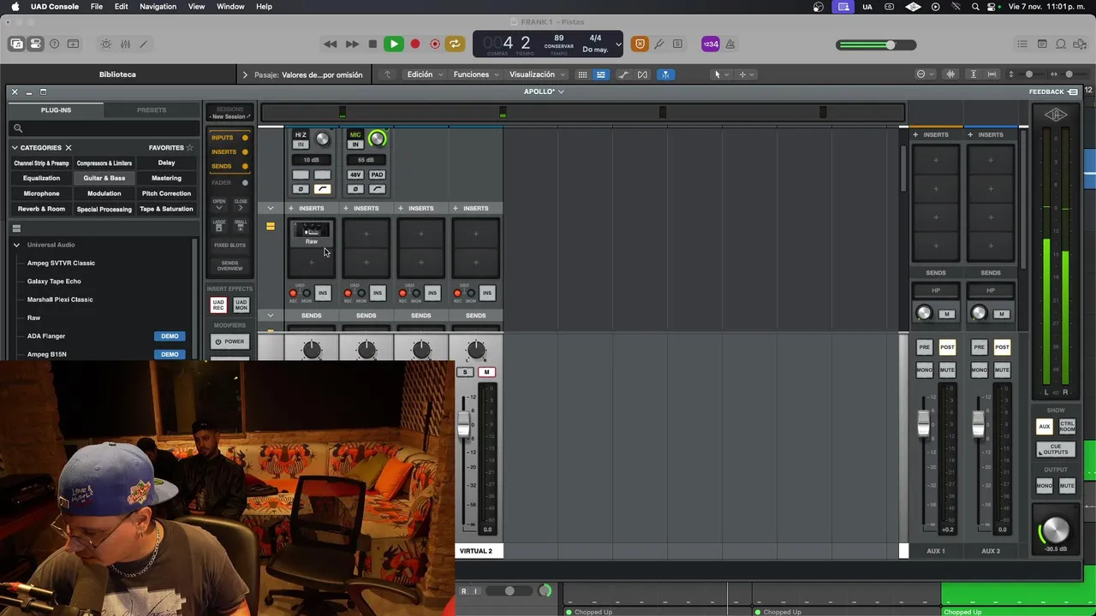Toggle the FAVORITES star filter
This screenshot has width=1096, height=616.
pos(189,148)
